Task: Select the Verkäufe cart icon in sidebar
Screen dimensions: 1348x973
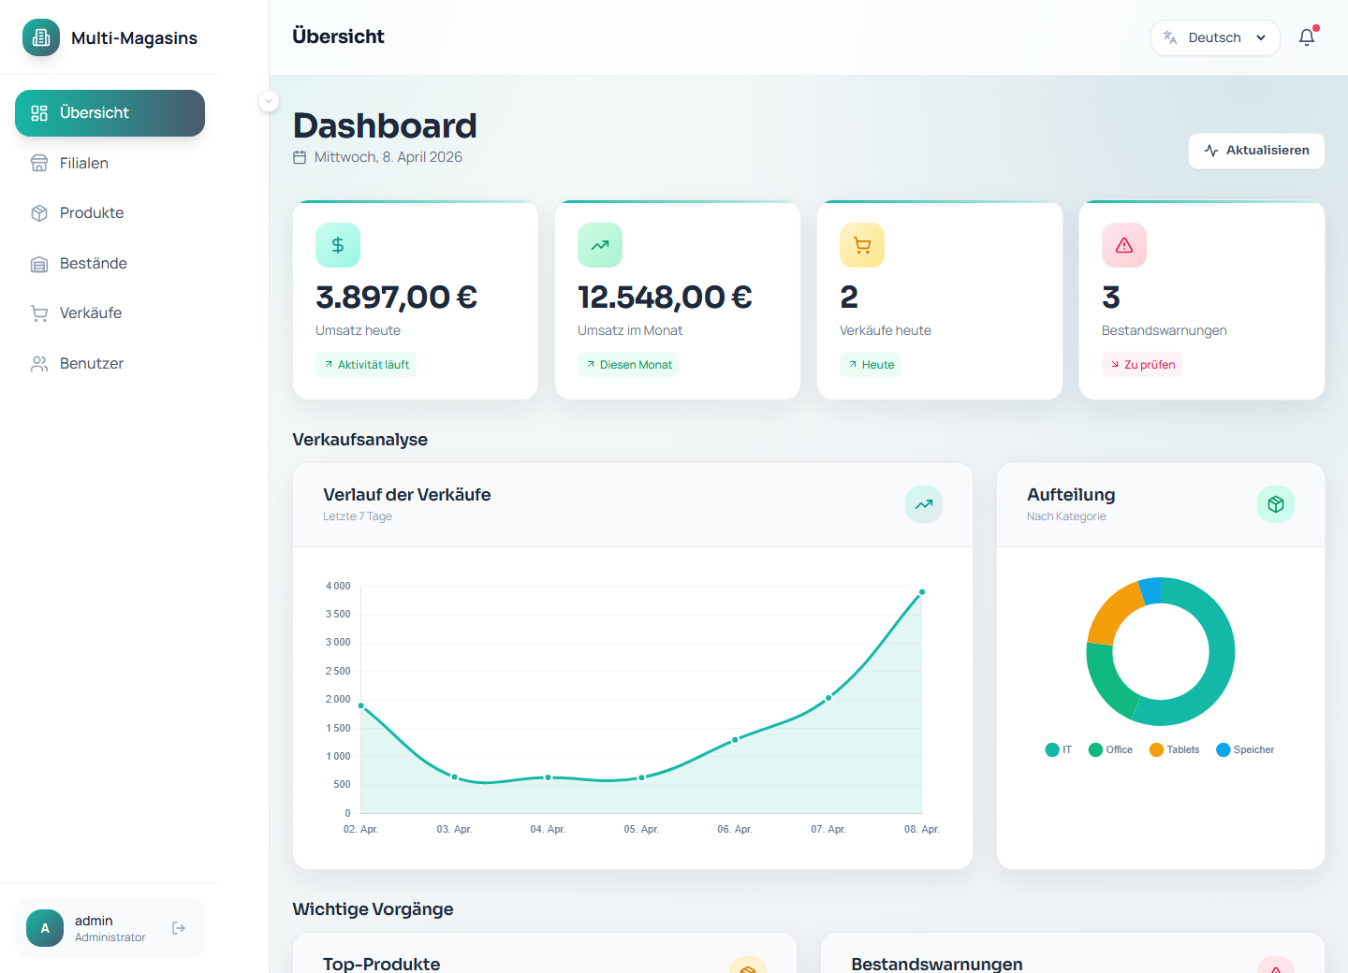Action: (x=39, y=312)
